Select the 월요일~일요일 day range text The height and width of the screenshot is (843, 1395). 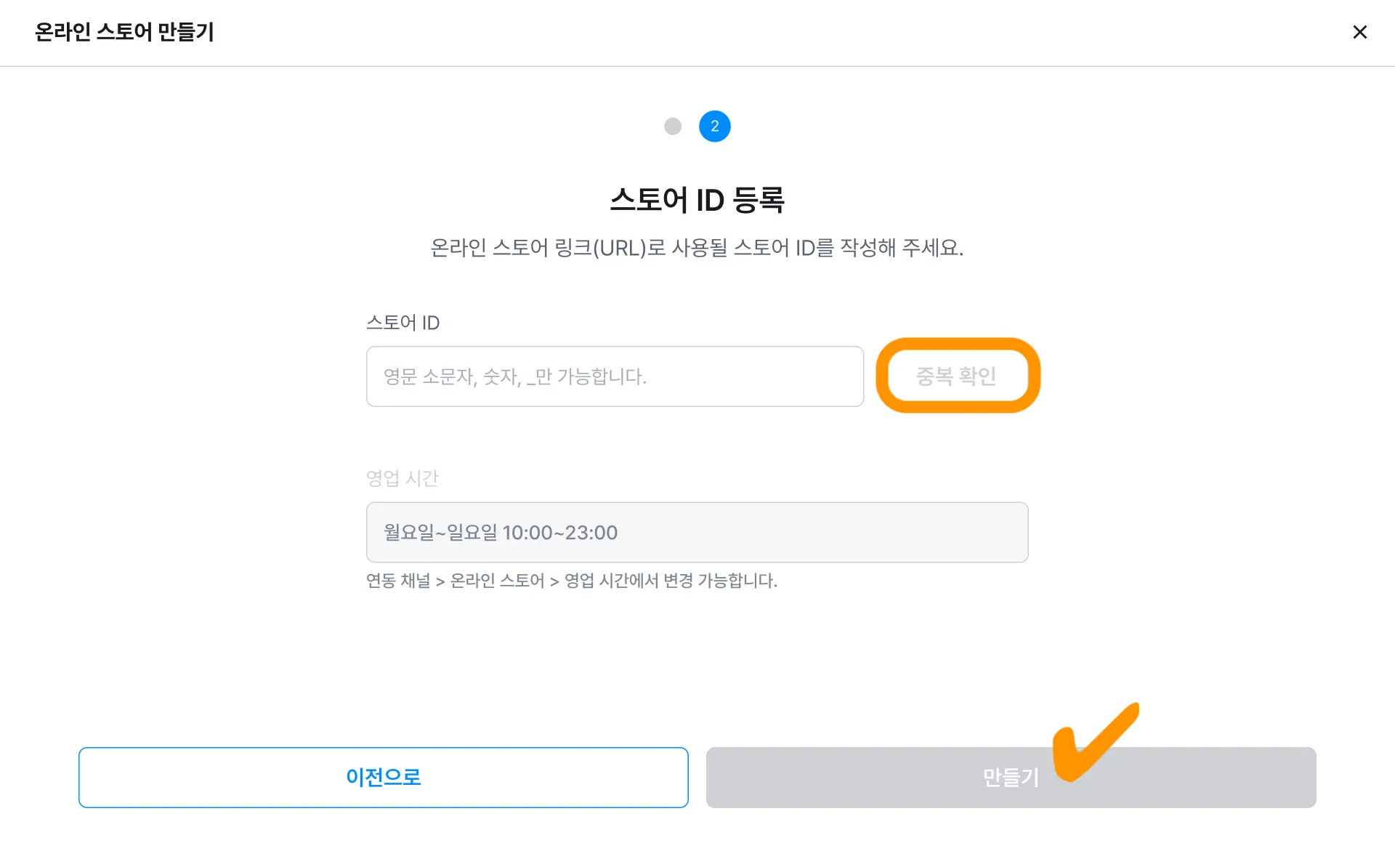[440, 533]
